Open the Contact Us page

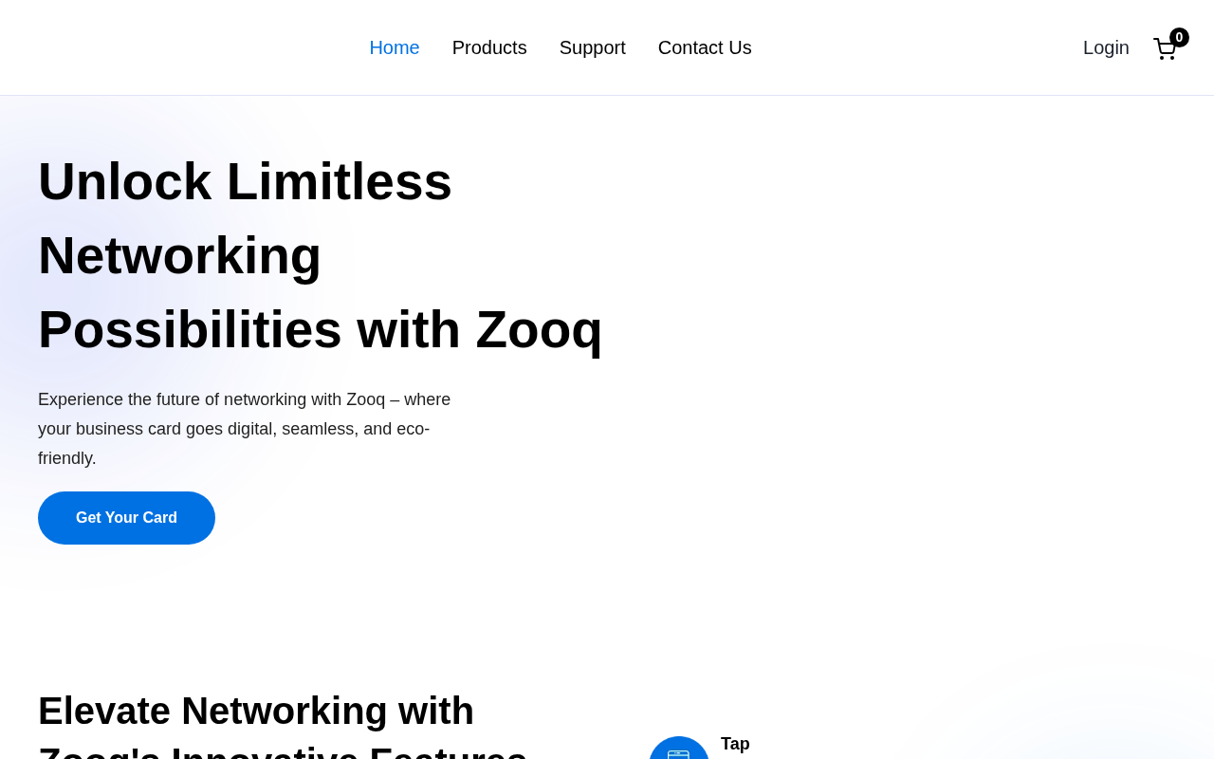click(x=705, y=47)
